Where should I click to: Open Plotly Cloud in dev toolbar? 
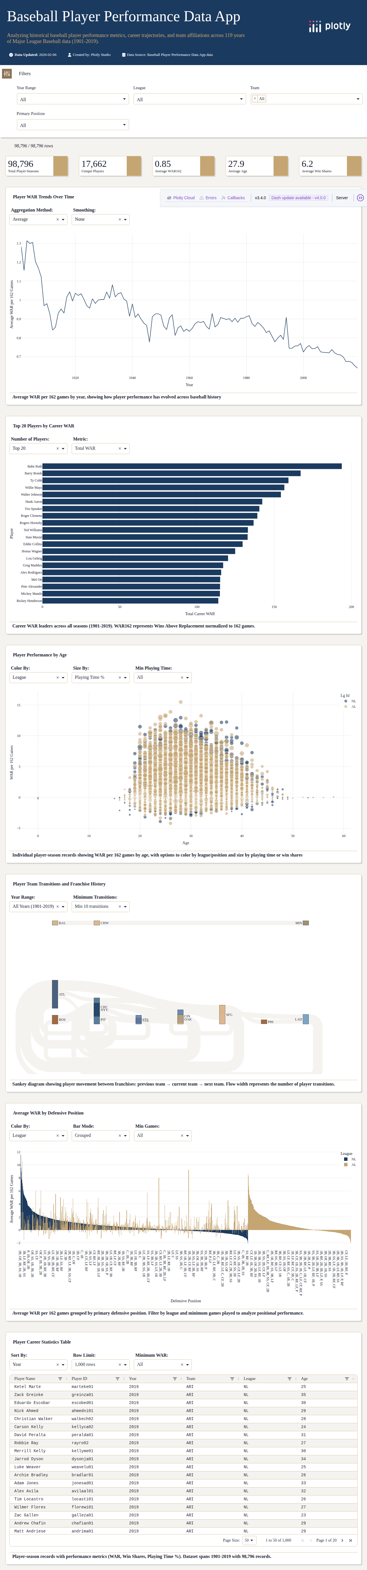(181, 198)
